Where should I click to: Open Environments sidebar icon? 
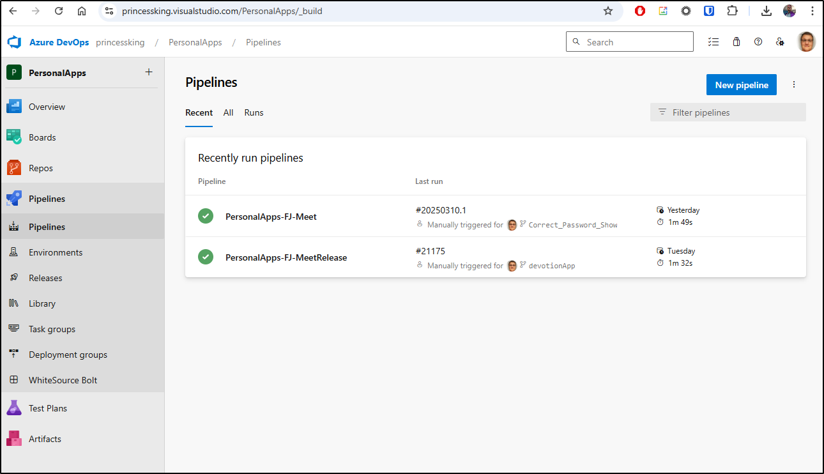click(14, 252)
